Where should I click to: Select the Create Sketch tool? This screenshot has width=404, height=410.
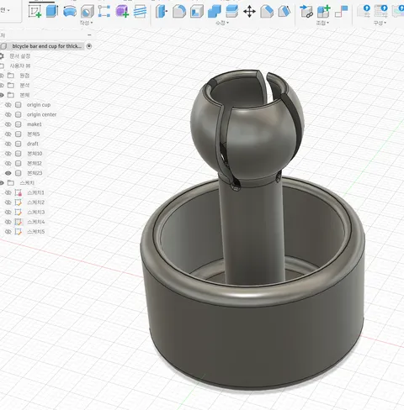[x=35, y=11]
